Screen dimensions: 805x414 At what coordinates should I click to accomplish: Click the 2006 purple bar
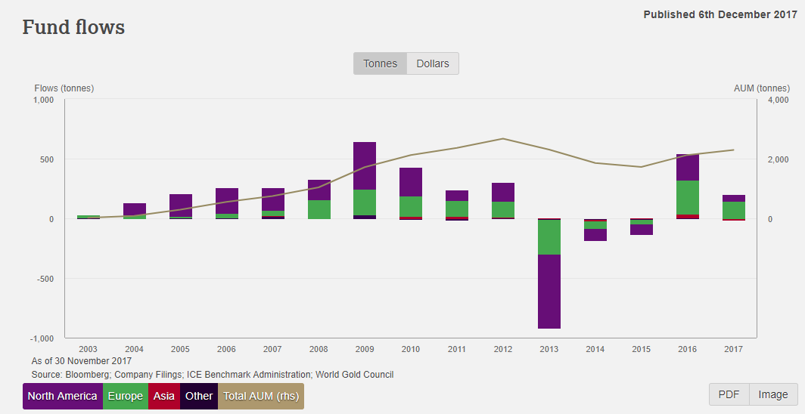227,200
